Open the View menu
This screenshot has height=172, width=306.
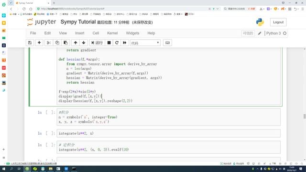[x=63, y=33]
